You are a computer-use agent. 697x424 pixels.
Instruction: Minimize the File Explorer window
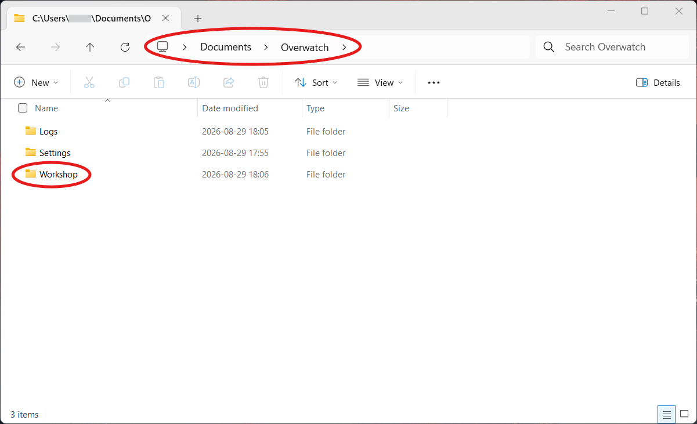[610, 11]
